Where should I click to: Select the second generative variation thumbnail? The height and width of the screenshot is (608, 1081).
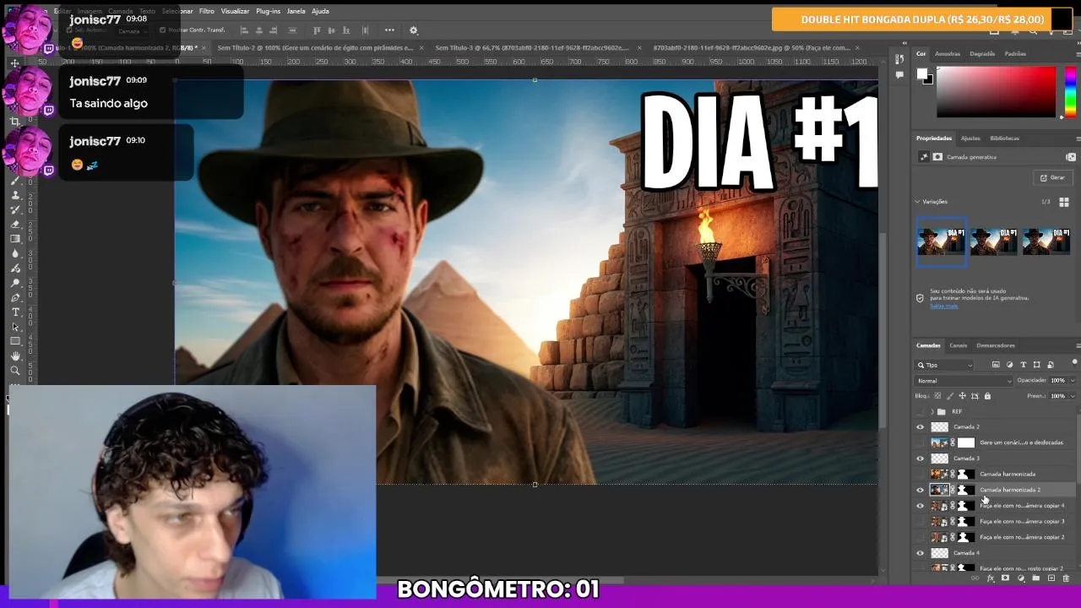(994, 242)
